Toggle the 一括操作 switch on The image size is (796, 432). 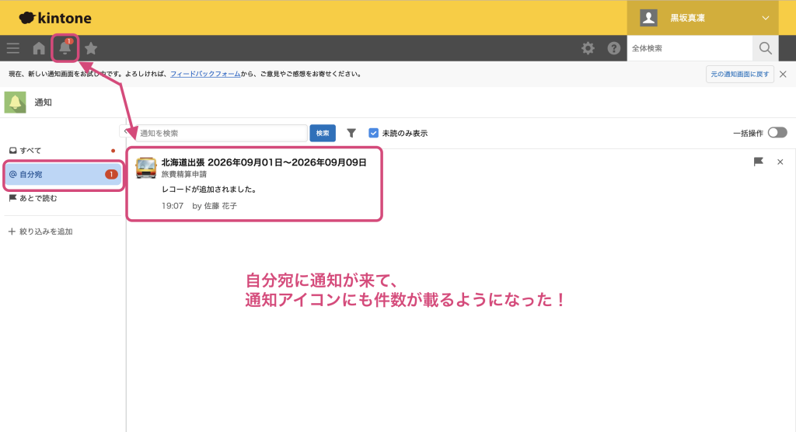[777, 133]
